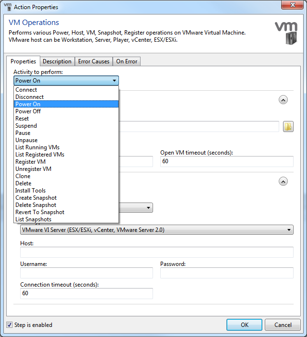Focus the Password input field
The image size is (307, 337).
227,273
